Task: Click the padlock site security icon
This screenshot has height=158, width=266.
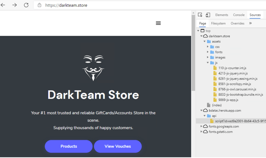Action: coord(39,5)
